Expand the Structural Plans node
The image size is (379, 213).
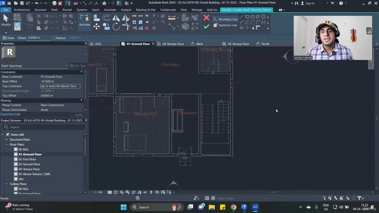[7, 140]
